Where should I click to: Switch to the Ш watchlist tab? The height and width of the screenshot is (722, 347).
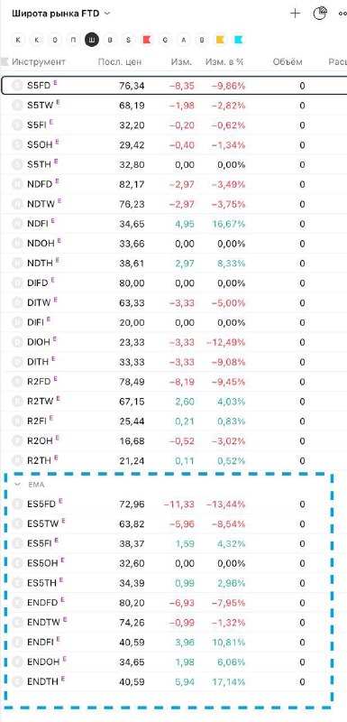pos(91,40)
